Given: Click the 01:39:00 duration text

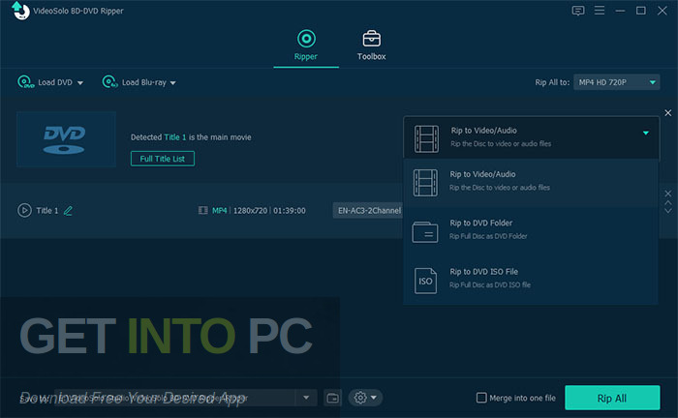Looking at the screenshot, I should click(290, 211).
